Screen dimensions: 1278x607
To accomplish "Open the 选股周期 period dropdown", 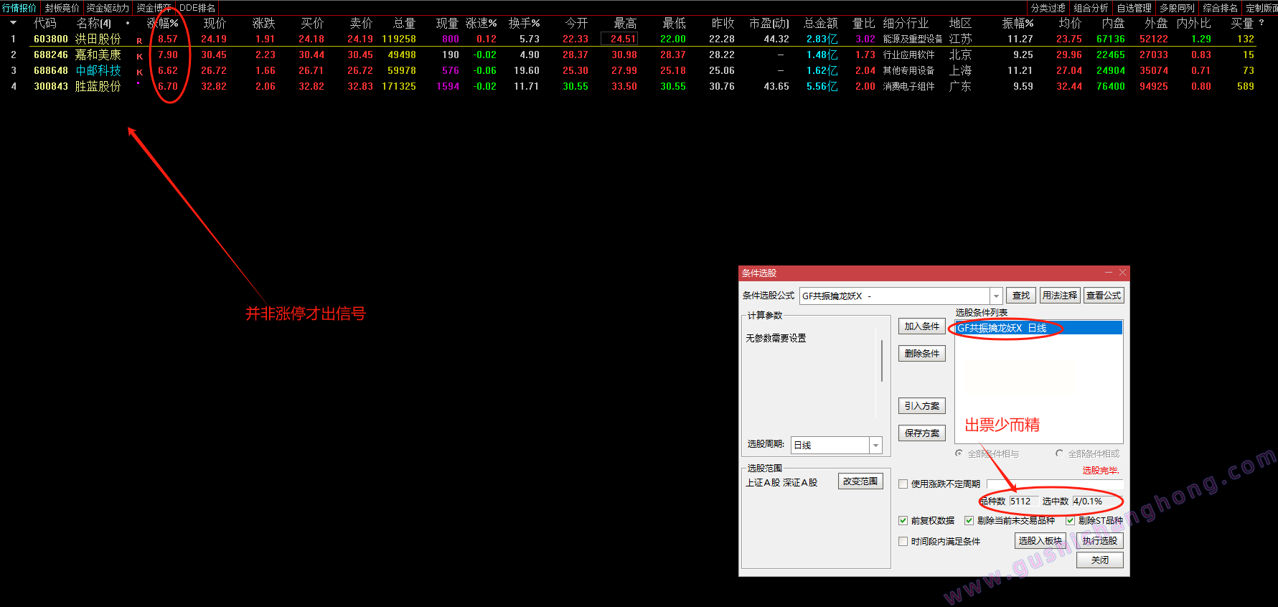I will tap(875, 446).
